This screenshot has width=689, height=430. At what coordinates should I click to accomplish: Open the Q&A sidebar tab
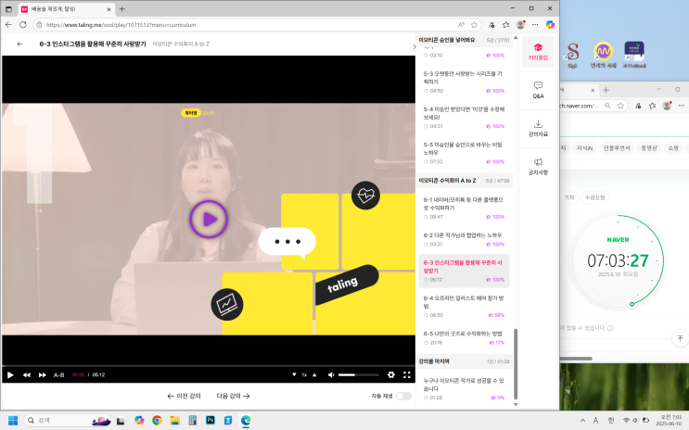(538, 90)
